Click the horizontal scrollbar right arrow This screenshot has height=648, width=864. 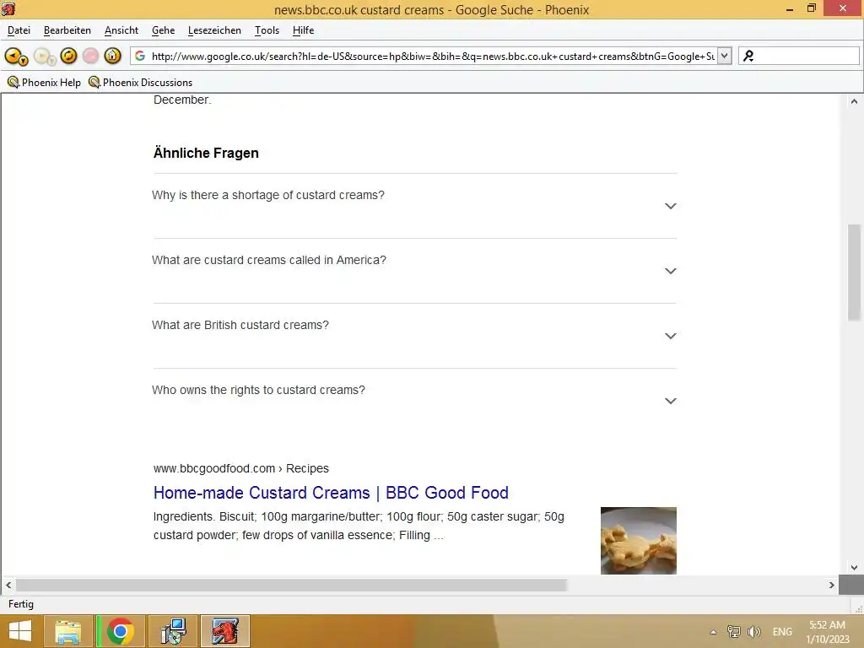[x=831, y=586]
